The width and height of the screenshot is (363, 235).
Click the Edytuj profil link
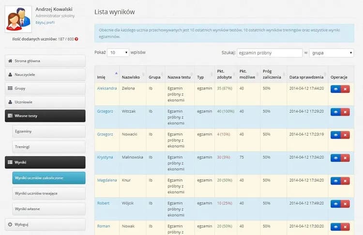(x=45, y=23)
